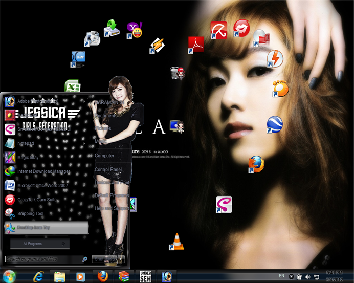
Task: Open the GOM Player orange footprint shortcut
Action: [x=280, y=89]
